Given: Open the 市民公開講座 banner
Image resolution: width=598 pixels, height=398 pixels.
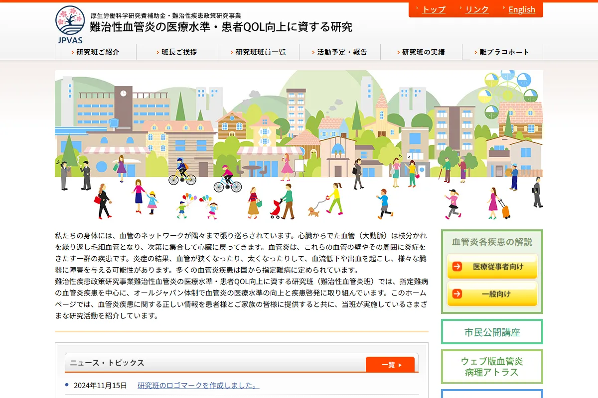Looking at the screenshot, I should [x=492, y=332].
